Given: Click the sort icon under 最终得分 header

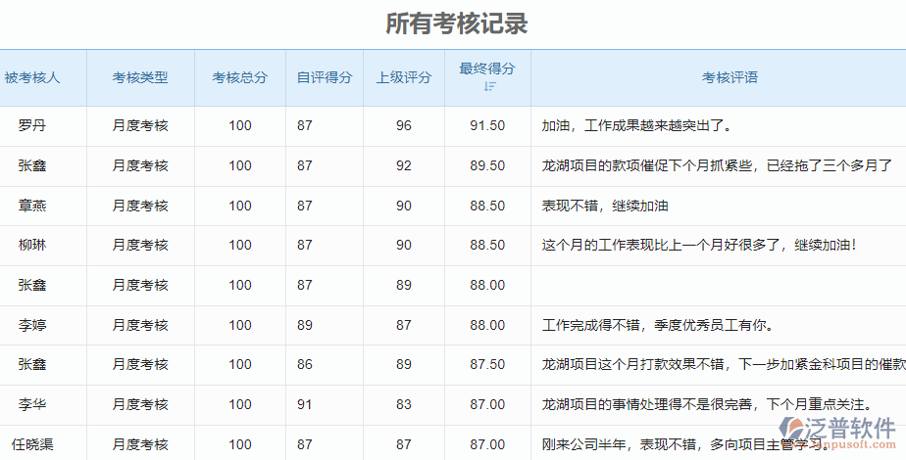Looking at the screenshot, I should [489, 87].
